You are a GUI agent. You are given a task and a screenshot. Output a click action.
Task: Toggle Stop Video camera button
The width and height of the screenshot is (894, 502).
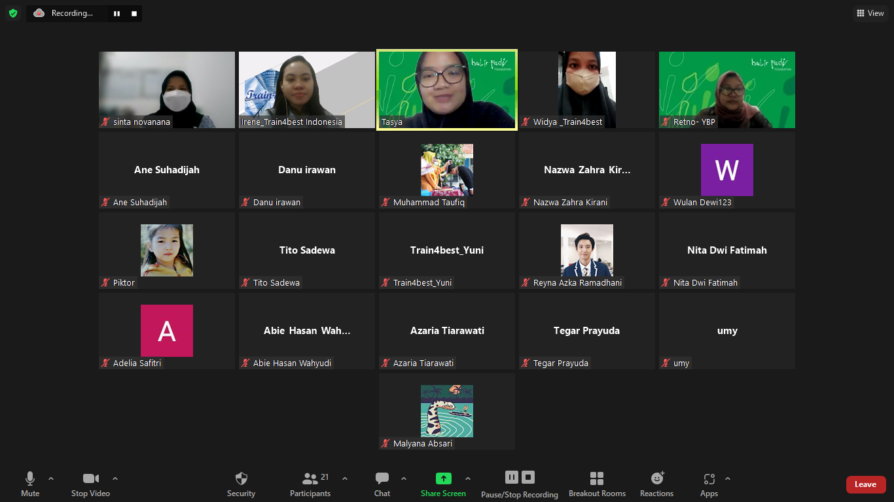click(90, 479)
